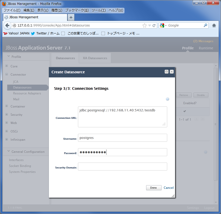Click the Remove button
Viewport: 221px width, 214px height.
184,95
